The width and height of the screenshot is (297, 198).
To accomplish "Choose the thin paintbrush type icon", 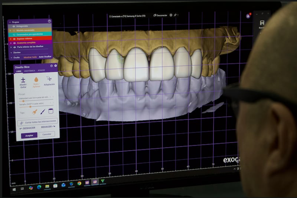I will 43,111.
